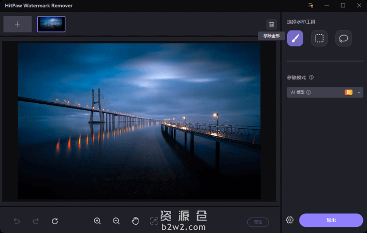
Task: Redo the previous action
Action: [36, 221]
